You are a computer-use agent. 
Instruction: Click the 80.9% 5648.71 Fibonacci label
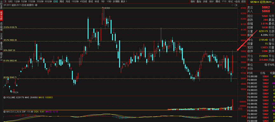coord(10,77)
